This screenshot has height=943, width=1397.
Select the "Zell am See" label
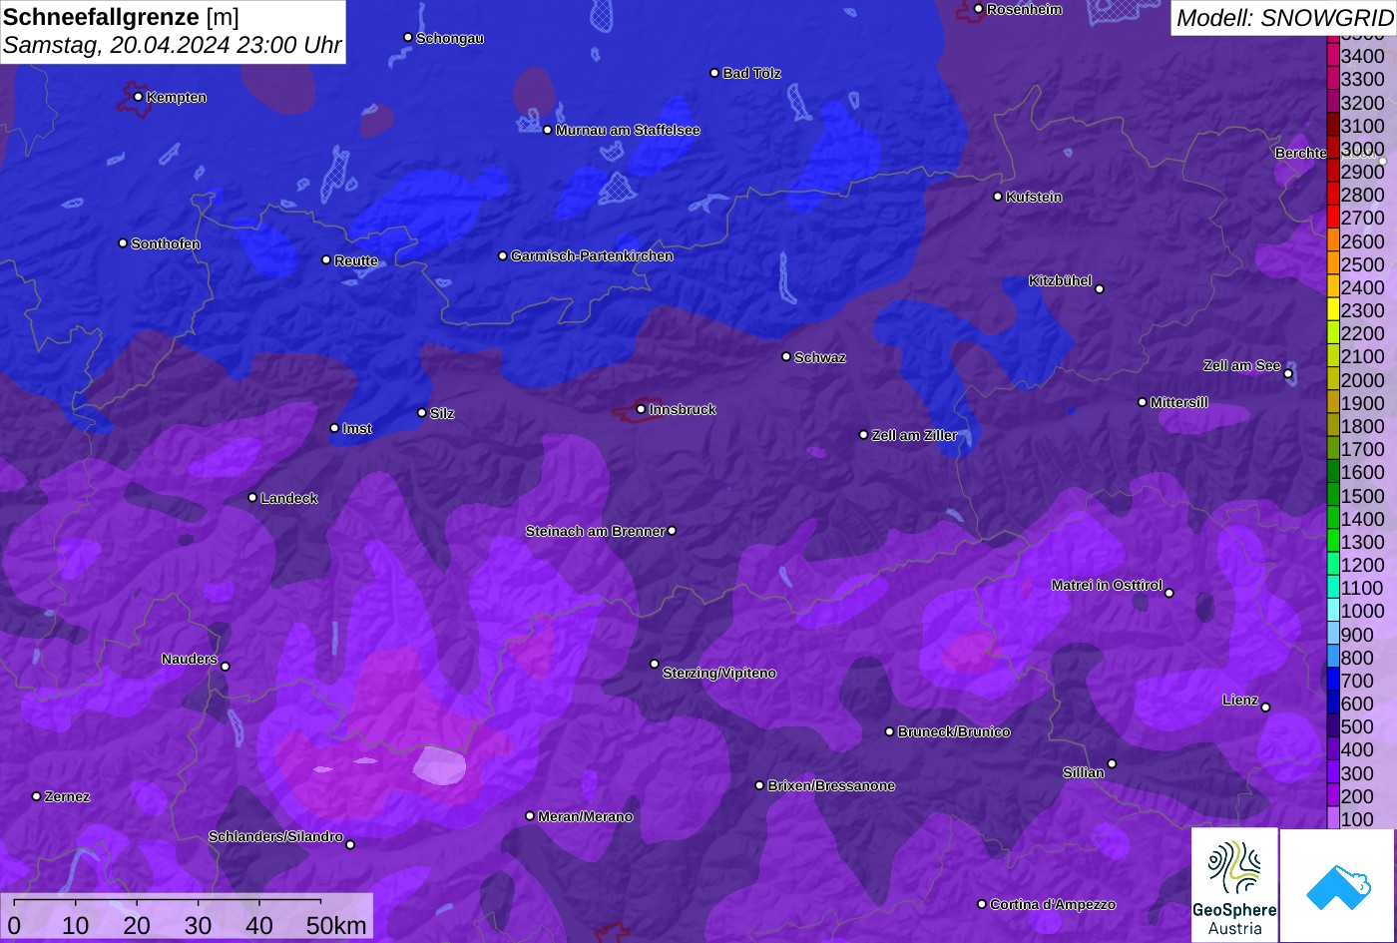[x=1241, y=366]
